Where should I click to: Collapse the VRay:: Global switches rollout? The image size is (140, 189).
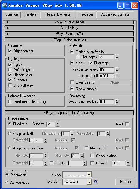click(69, 40)
